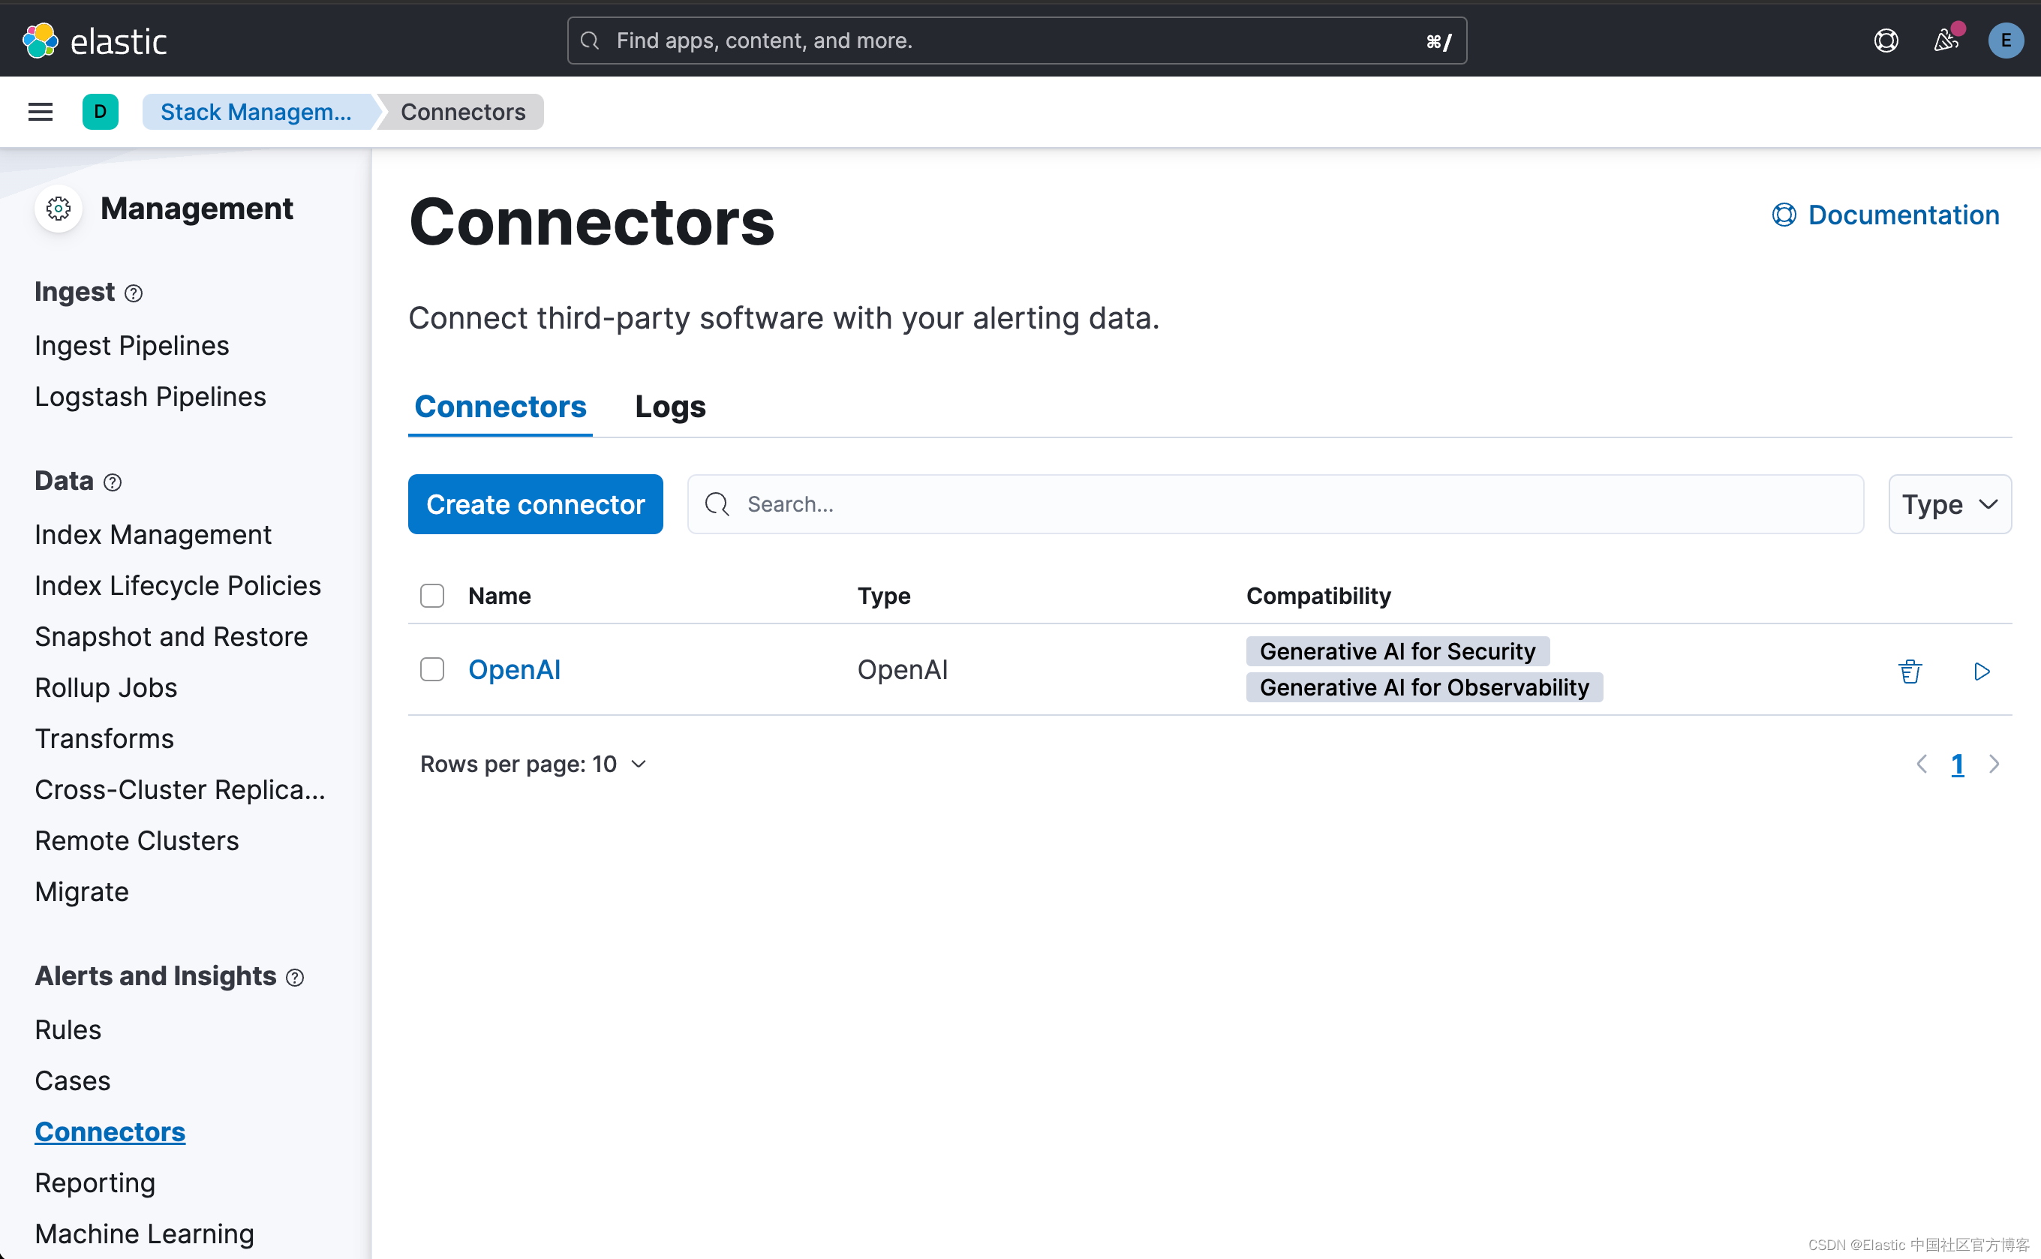The width and height of the screenshot is (2041, 1259).
Task: Run the OpenAI connector with the play icon
Action: 1981,671
